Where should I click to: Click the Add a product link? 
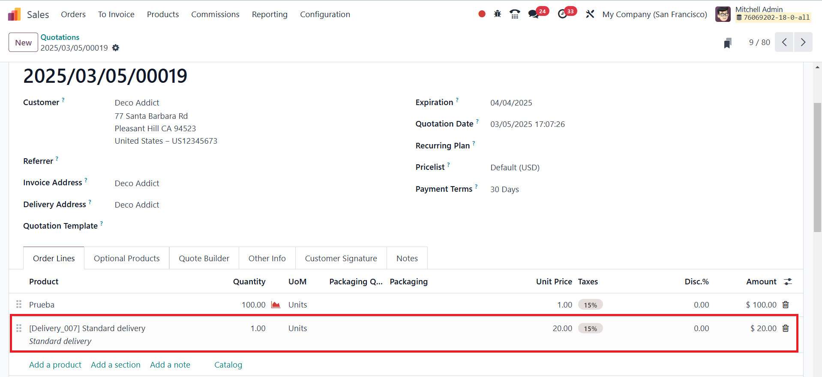pos(55,365)
